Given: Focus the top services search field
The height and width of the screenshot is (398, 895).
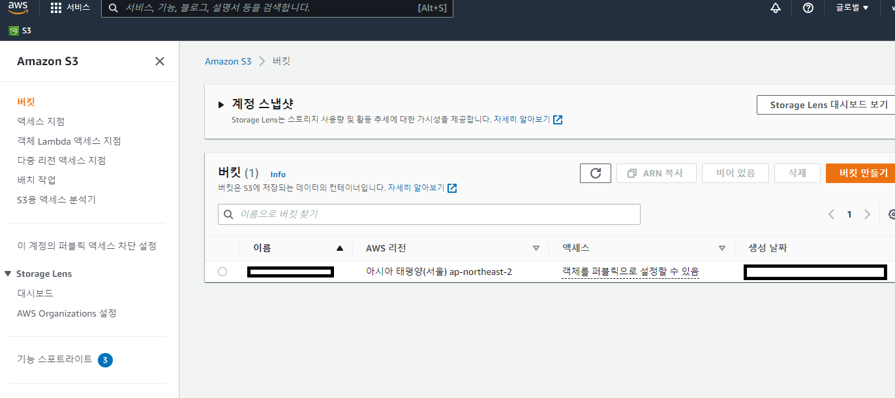Looking at the screenshot, I should tap(277, 8).
